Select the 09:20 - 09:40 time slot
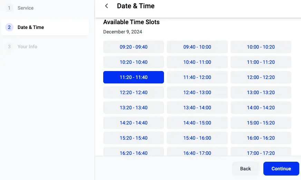The height and width of the screenshot is (180, 301). [x=134, y=47]
